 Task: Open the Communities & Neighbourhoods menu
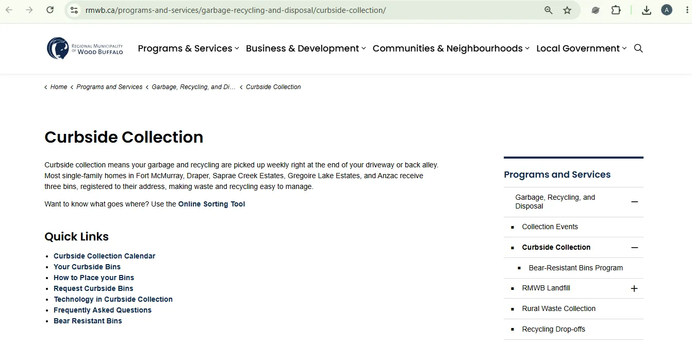(x=451, y=48)
